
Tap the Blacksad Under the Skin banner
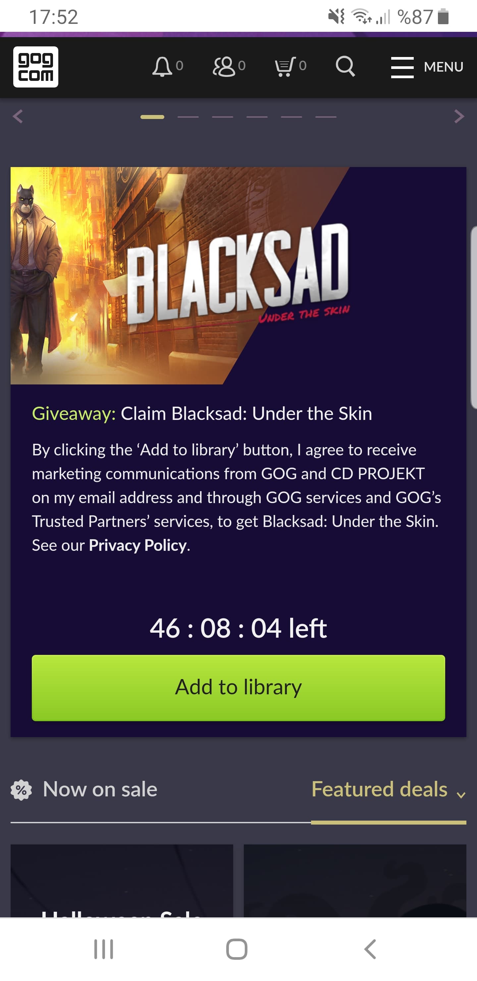point(238,276)
